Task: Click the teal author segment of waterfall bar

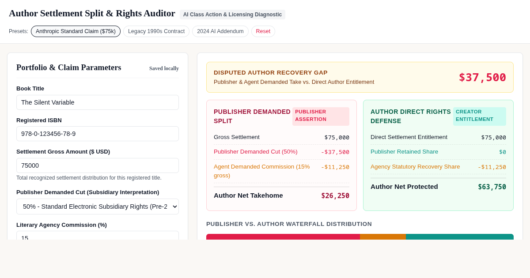Action: (x=460, y=237)
